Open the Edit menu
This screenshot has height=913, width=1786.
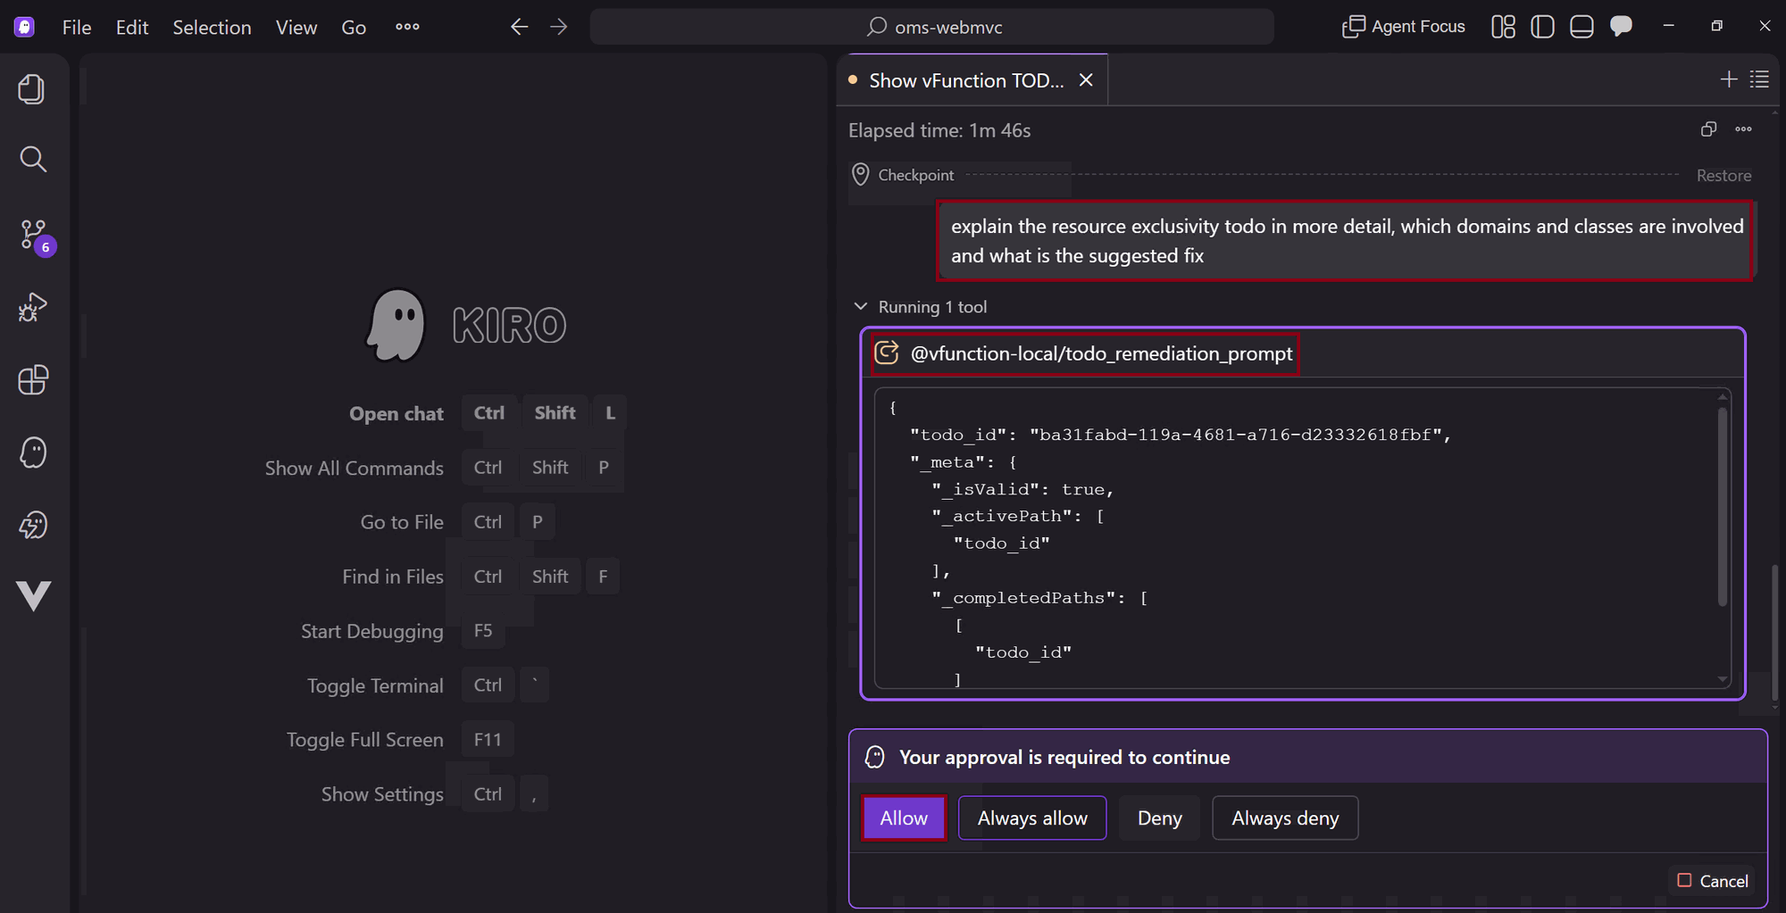click(x=132, y=27)
